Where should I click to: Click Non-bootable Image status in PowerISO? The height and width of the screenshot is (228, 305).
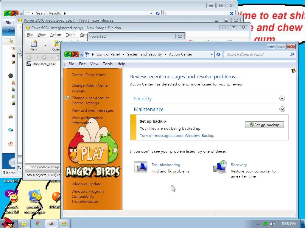(45, 167)
